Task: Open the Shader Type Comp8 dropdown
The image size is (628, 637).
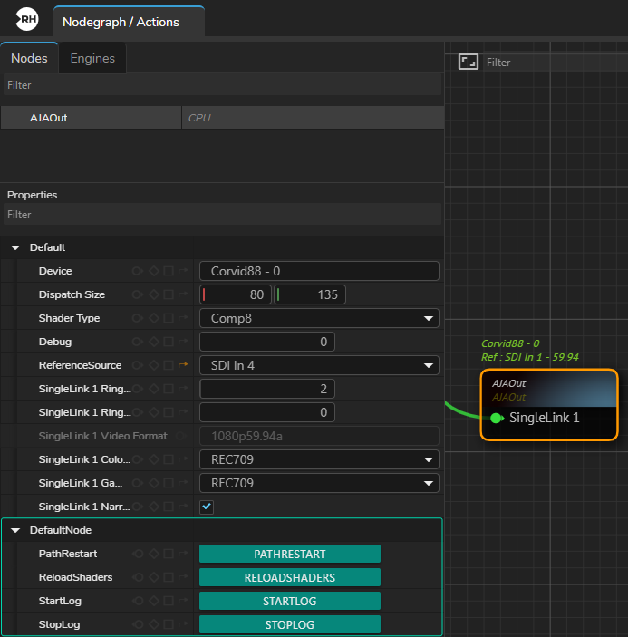Action: click(319, 318)
